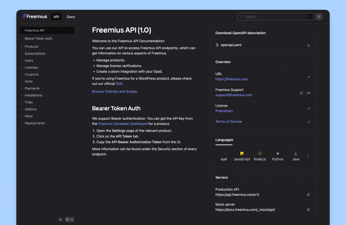Switch to the Docs tab

click(x=71, y=17)
